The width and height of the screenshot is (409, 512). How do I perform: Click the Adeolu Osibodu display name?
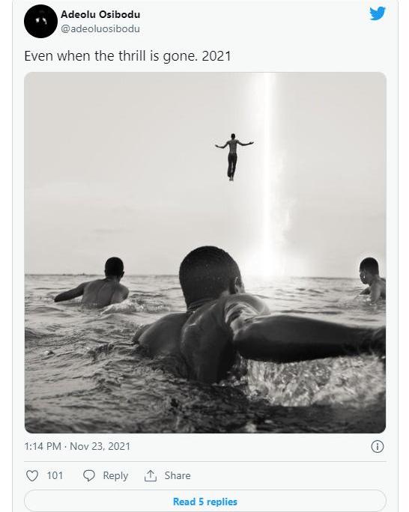click(x=100, y=14)
